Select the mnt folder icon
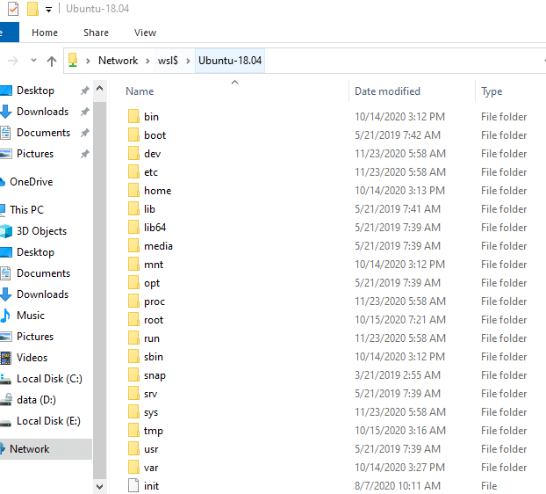The width and height of the screenshot is (546, 494). (x=133, y=265)
